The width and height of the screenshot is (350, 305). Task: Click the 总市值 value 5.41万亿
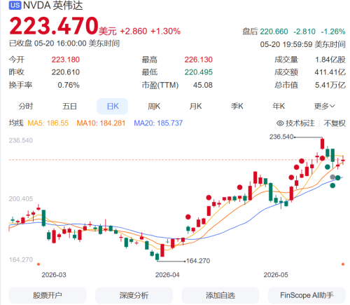point(330,85)
